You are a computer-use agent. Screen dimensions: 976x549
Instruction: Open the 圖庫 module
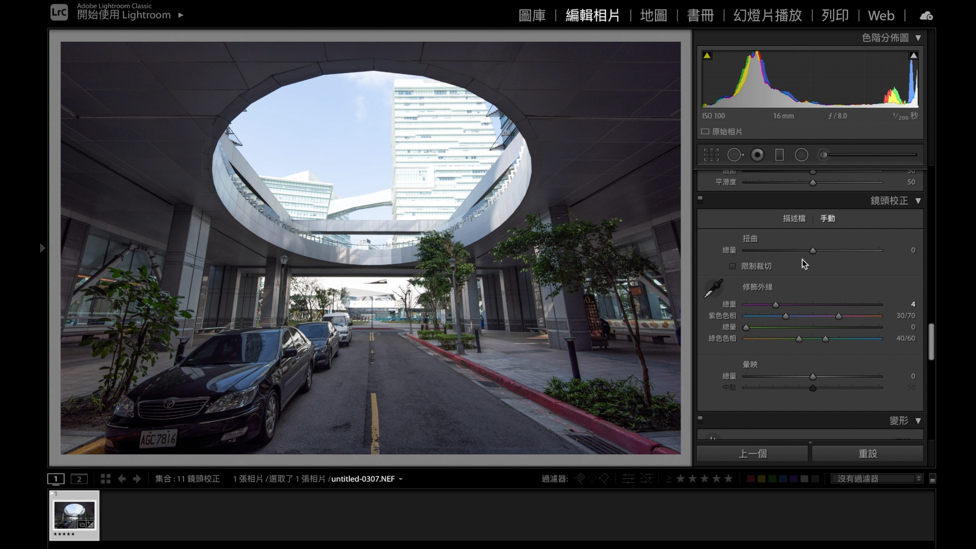[x=532, y=16]
